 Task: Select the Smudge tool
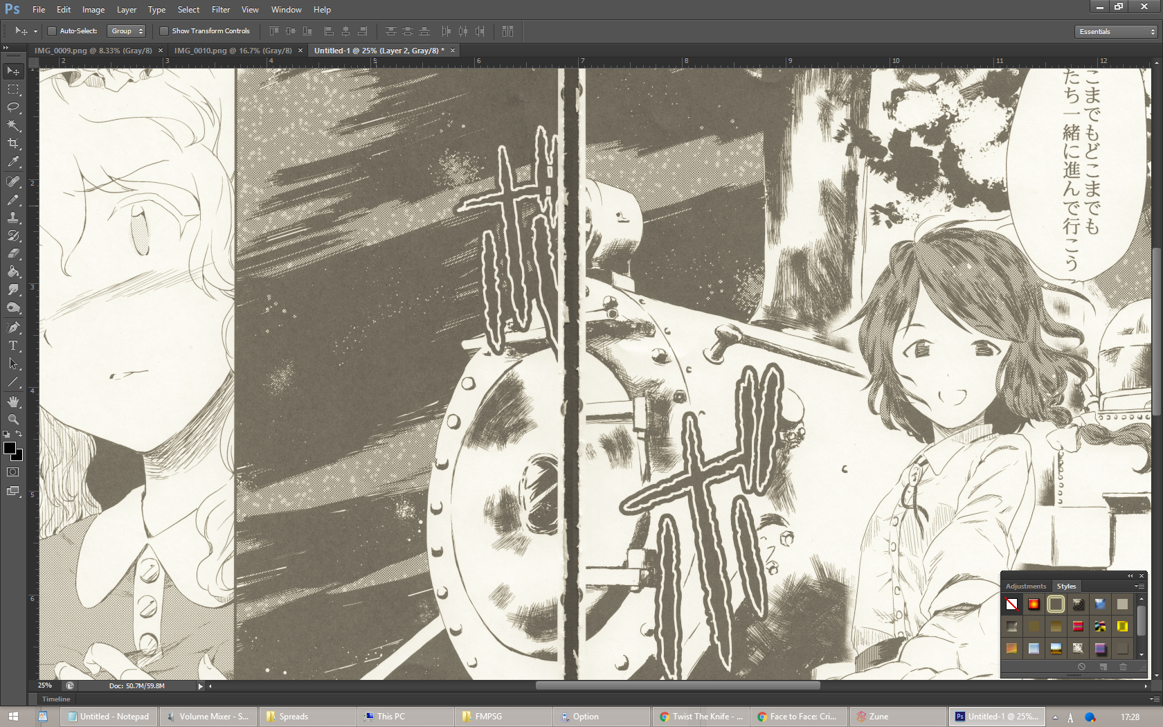13,289
